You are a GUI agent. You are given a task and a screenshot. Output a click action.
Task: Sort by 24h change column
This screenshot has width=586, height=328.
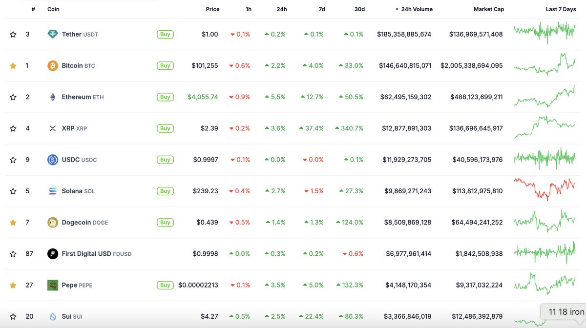tap(282, 9)
